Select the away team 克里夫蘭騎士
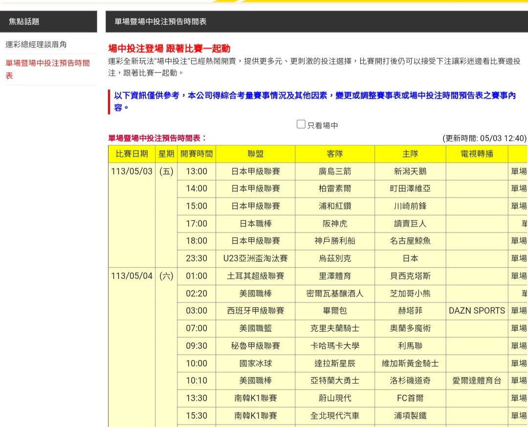528x427 pixels. tap(335, 328)
